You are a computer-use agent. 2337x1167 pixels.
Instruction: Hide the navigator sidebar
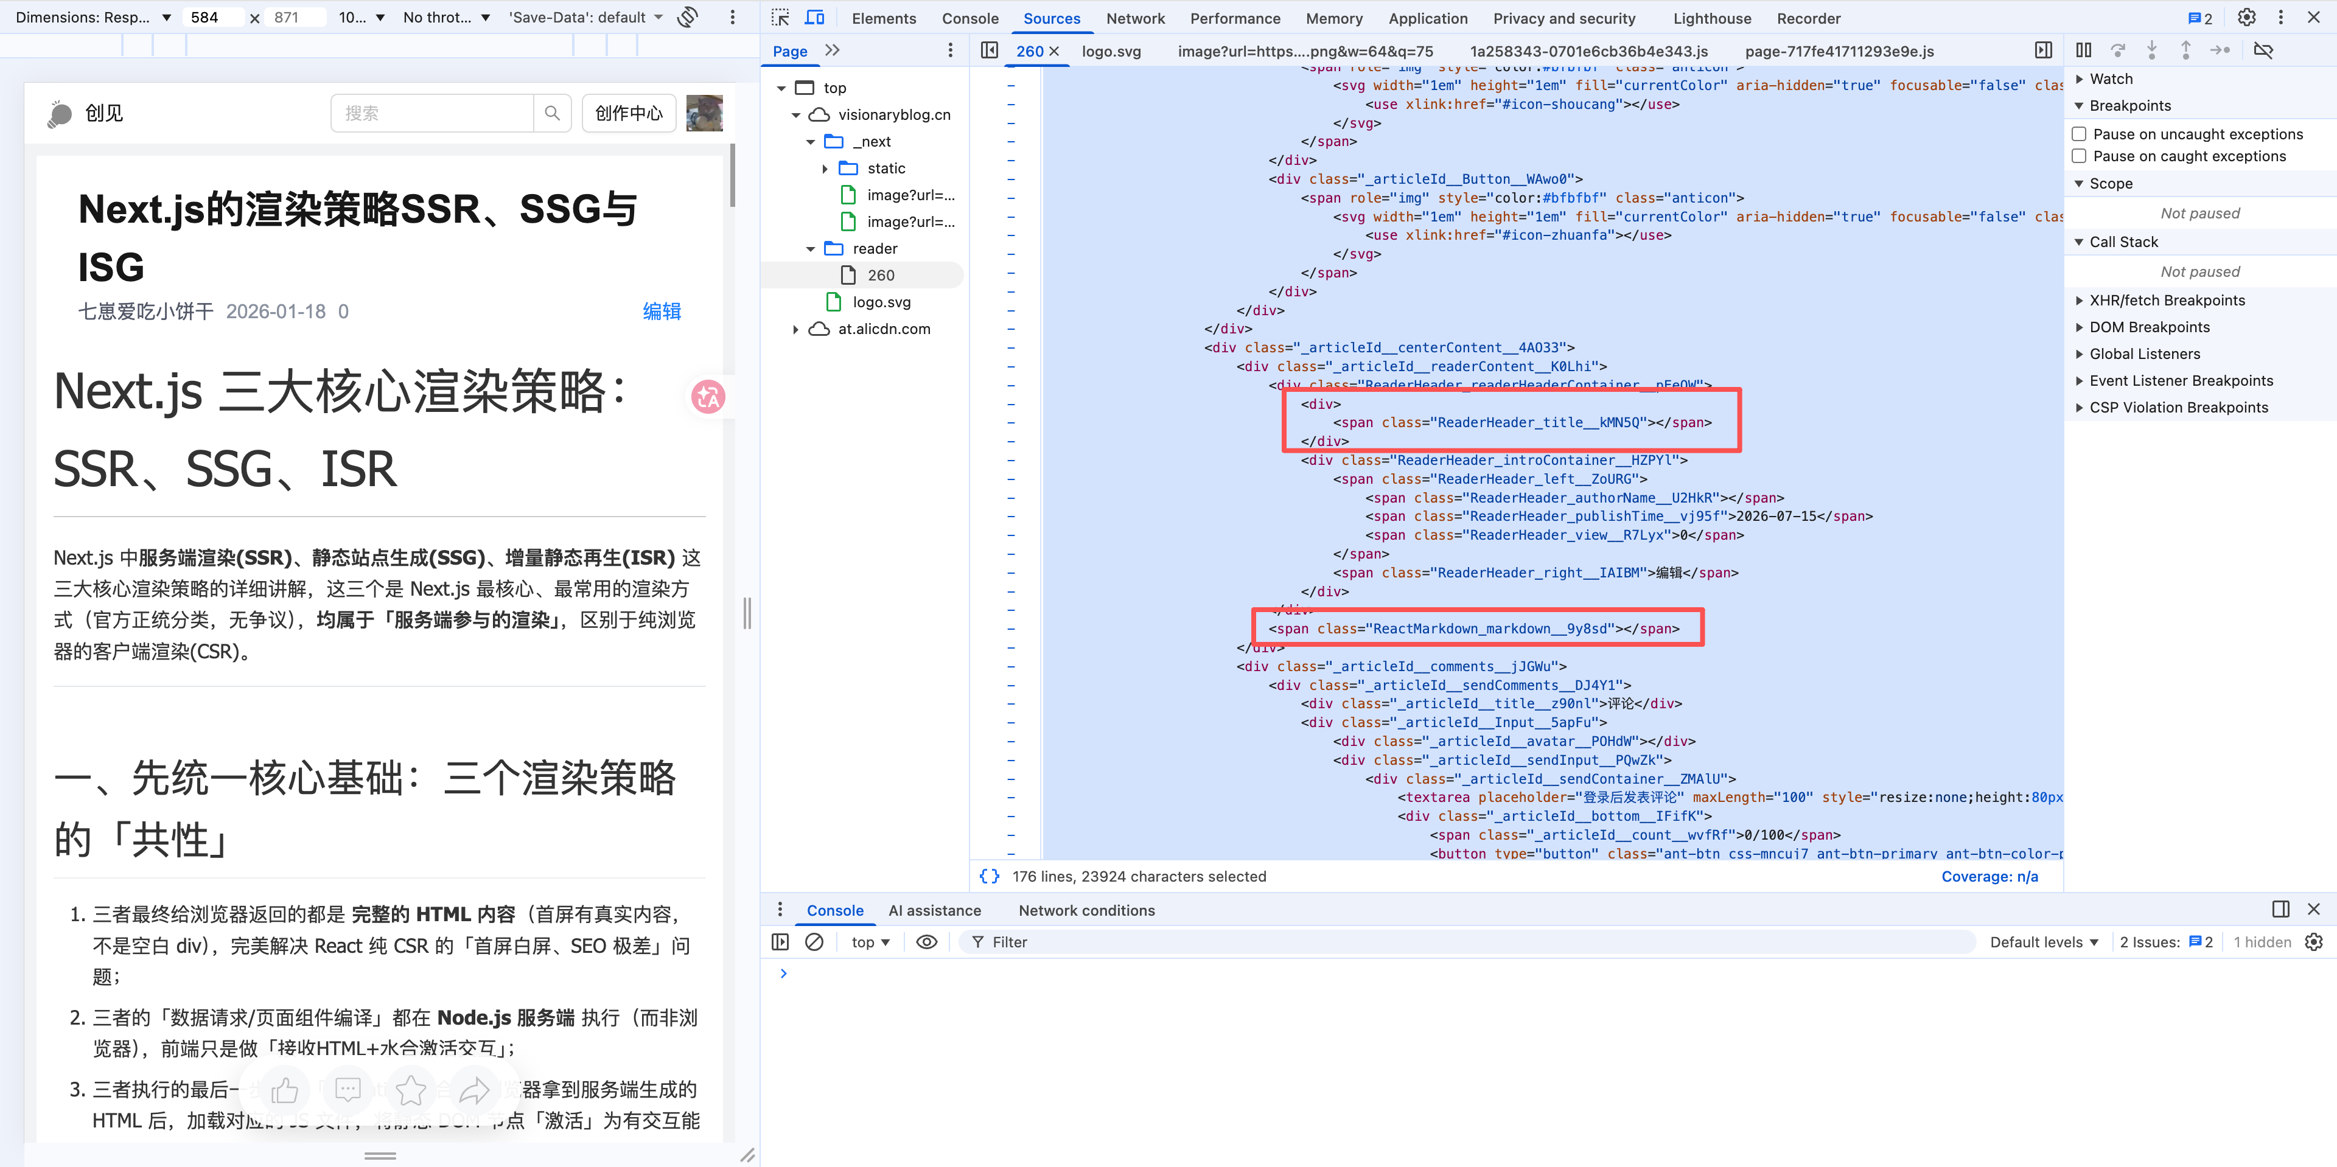(990, 51)
